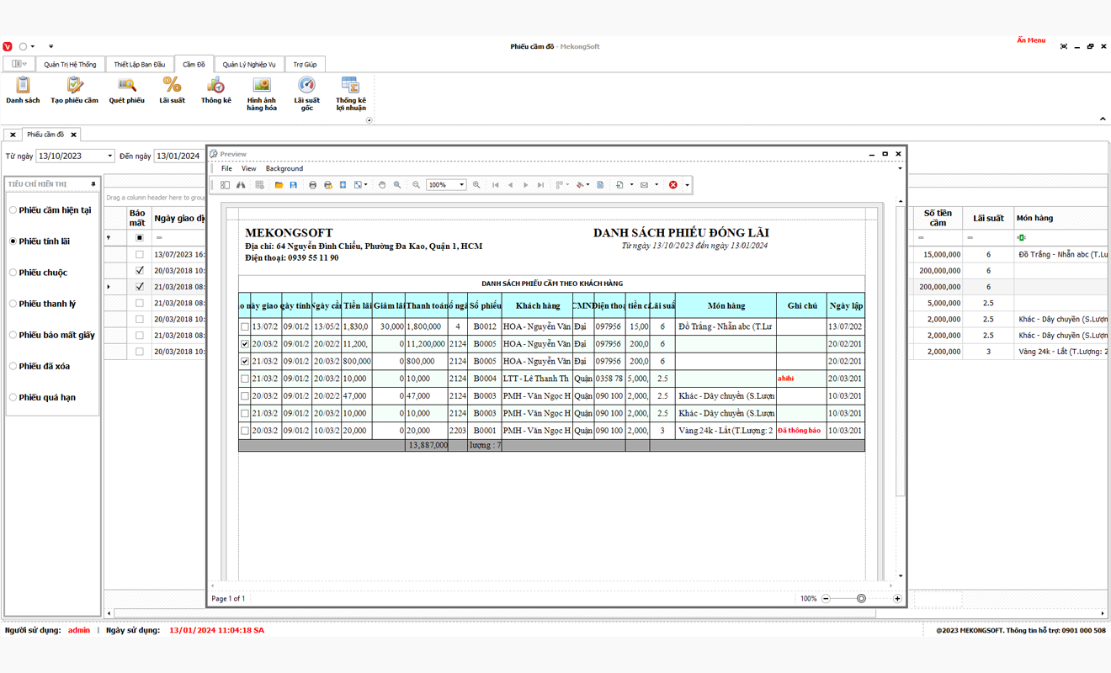
Task: Select Phiếu cầm hiện tại radio option
Action: pos(50,210)
